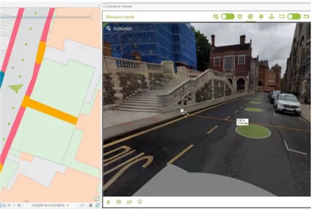
Task: Select the circular target icon in viewer toolbar
Action: coord(250,17)
